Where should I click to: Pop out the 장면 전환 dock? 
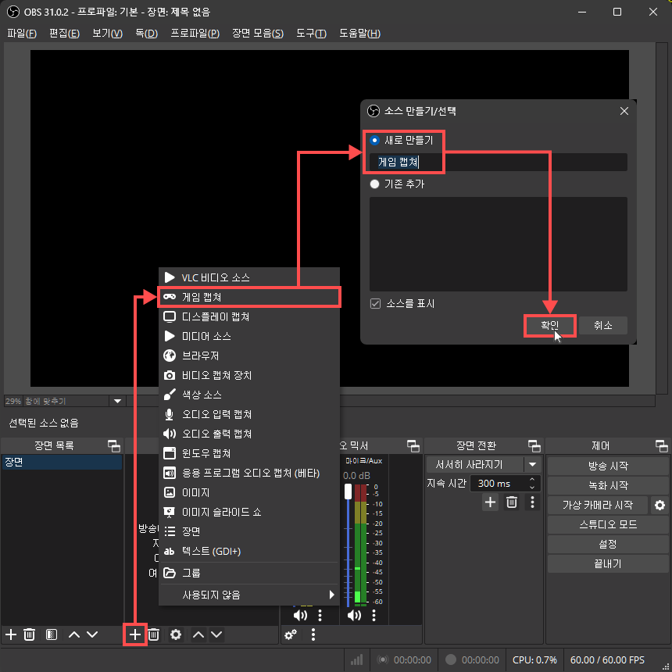(534, 445)
